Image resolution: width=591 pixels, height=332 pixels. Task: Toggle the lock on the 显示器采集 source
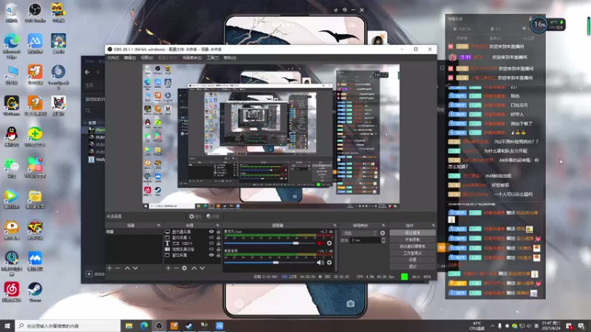218,232
